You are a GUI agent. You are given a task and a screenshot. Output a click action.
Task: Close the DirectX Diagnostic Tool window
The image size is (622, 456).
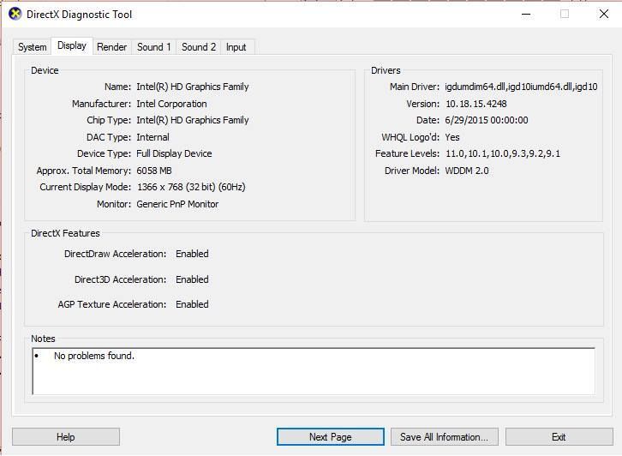[x=604, y=15]
